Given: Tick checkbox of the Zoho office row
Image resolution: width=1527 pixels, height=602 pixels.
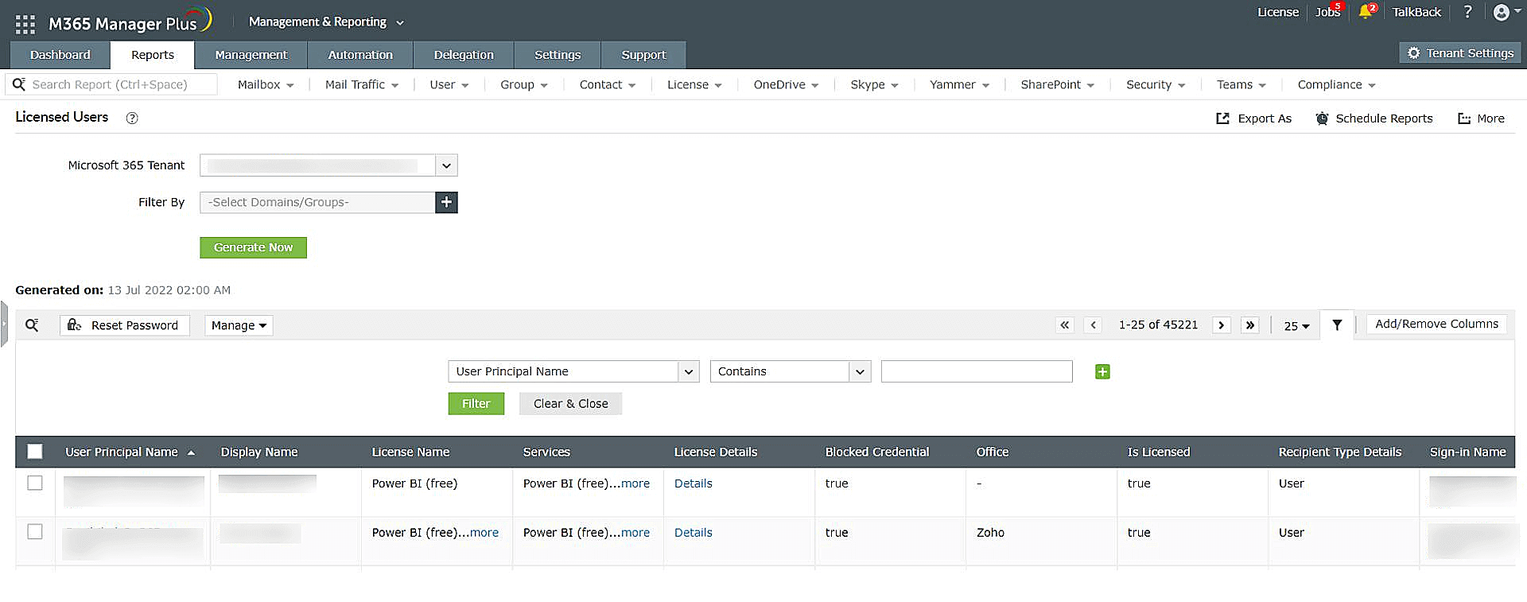Looking at the screenshot, I should (x=35, y=531).
